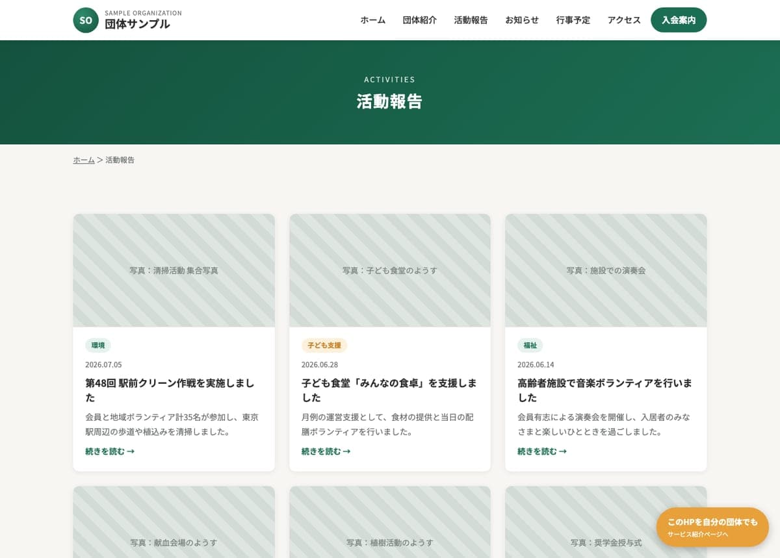780x558 pixels.
Task: Click the excerpt starting 月例の運営支援として
Action: pyautogui.click(x=387, y=424)
